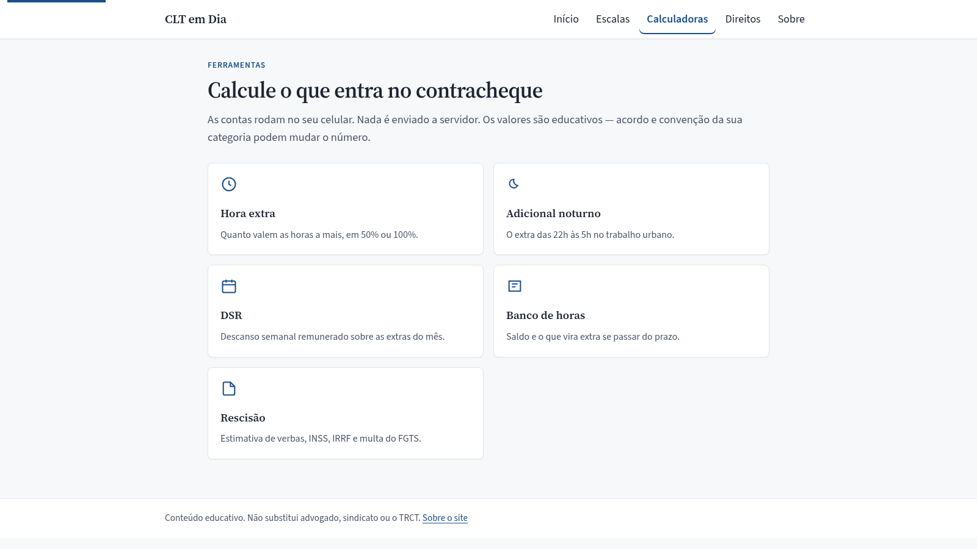The image size is (977, 549).
Task: Open the Rescisão calculator title
Action: [x=243, y=418]
